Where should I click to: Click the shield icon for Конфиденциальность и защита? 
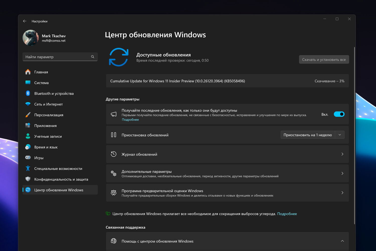[28, 179]
